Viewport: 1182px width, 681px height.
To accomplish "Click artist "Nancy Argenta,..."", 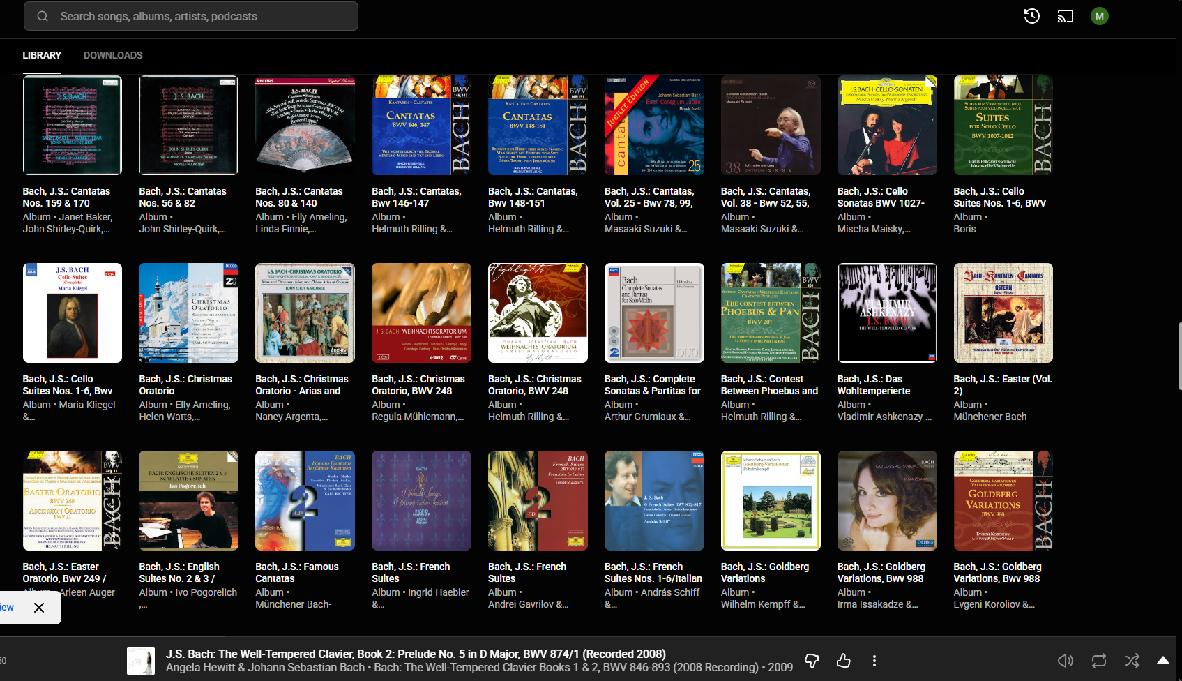I will (x=291, y=417).
